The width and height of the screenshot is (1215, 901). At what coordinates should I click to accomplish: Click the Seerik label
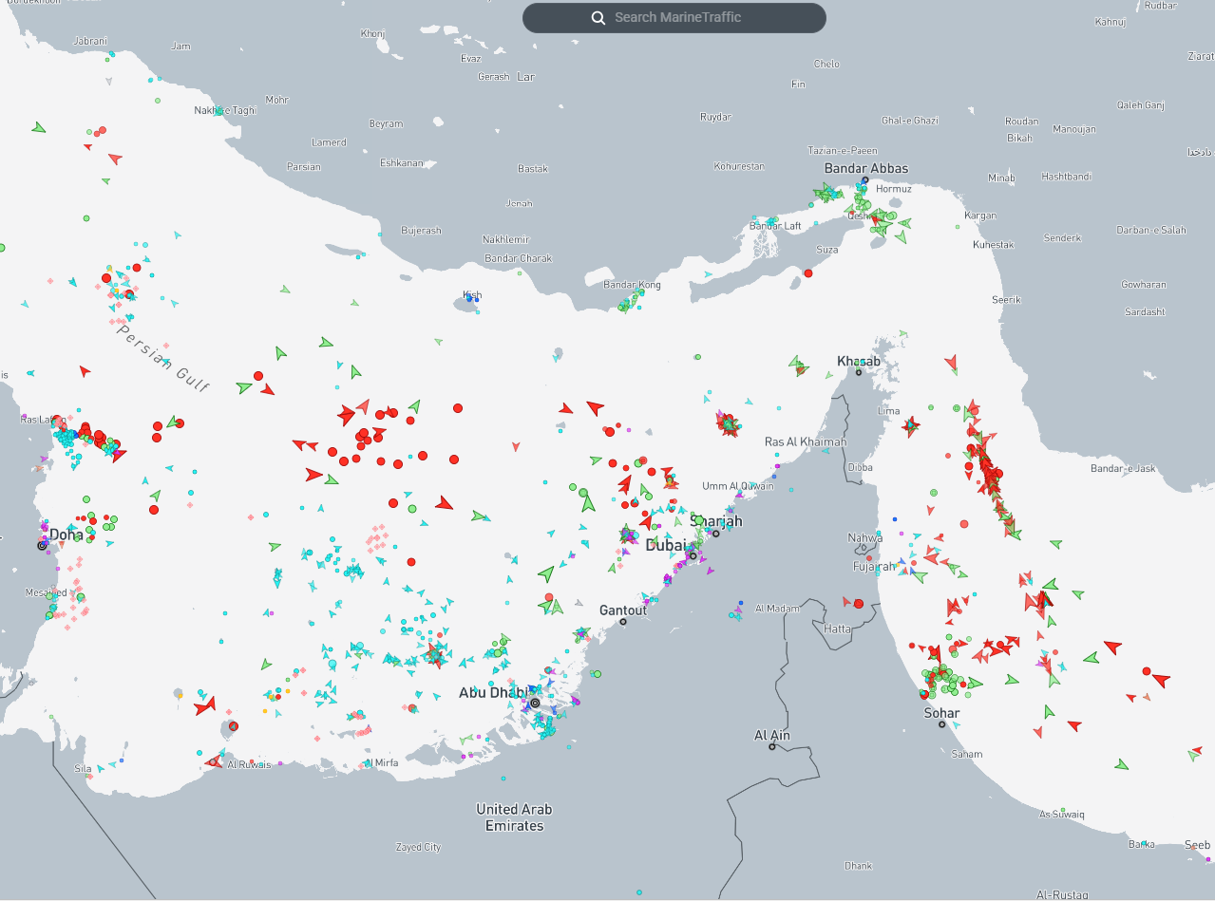click(x=1006, y=299)
